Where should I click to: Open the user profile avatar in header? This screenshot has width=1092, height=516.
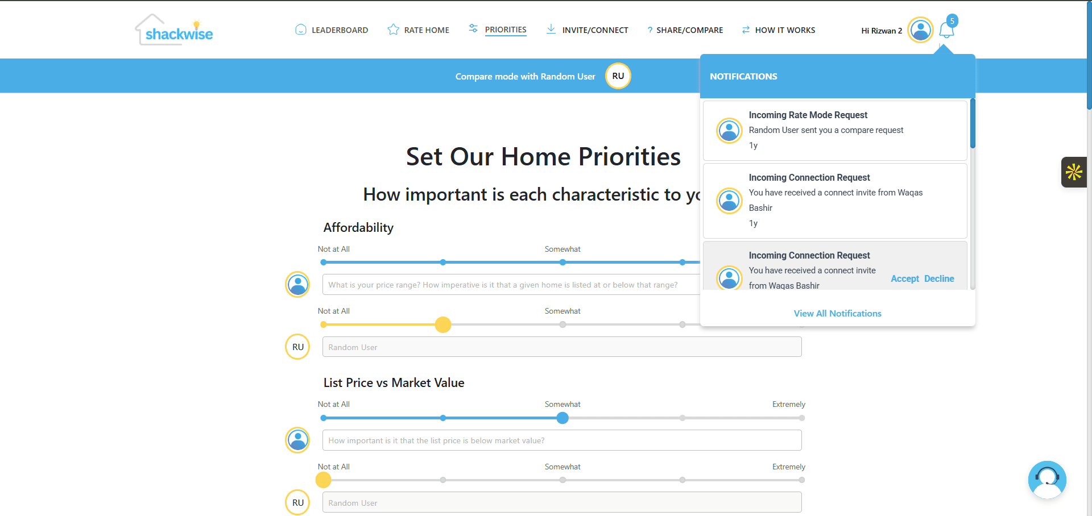(x=920, y=30)
